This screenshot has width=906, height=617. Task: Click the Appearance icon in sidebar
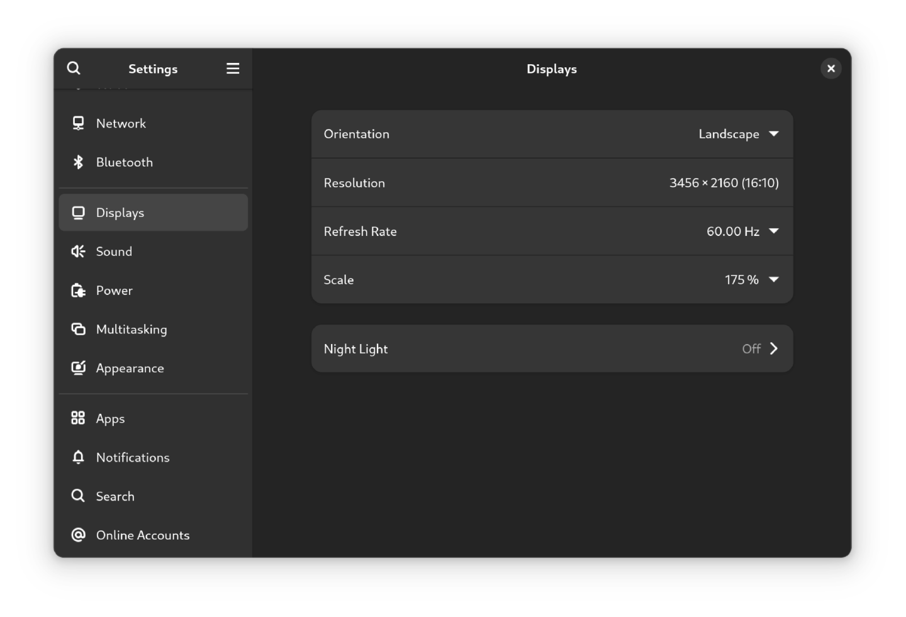pos(78,368)
